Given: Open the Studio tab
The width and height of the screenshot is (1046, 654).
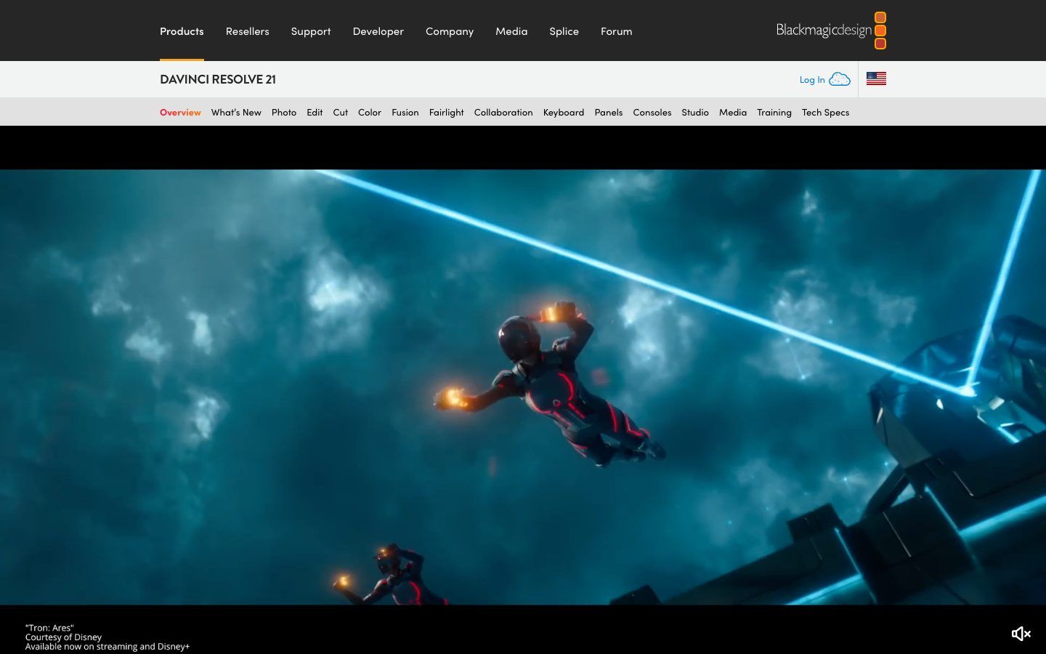Looking at the screenshot, I should (695, 112).
